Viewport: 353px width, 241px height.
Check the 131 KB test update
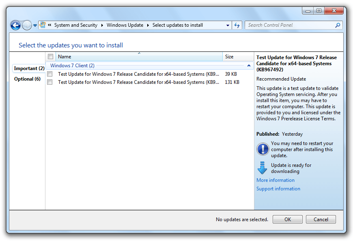click(50, 82)
